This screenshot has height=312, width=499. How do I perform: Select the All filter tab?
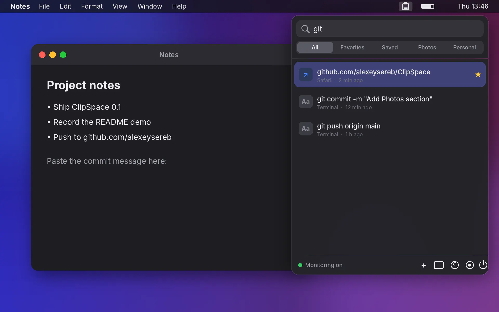click(315, 47)
